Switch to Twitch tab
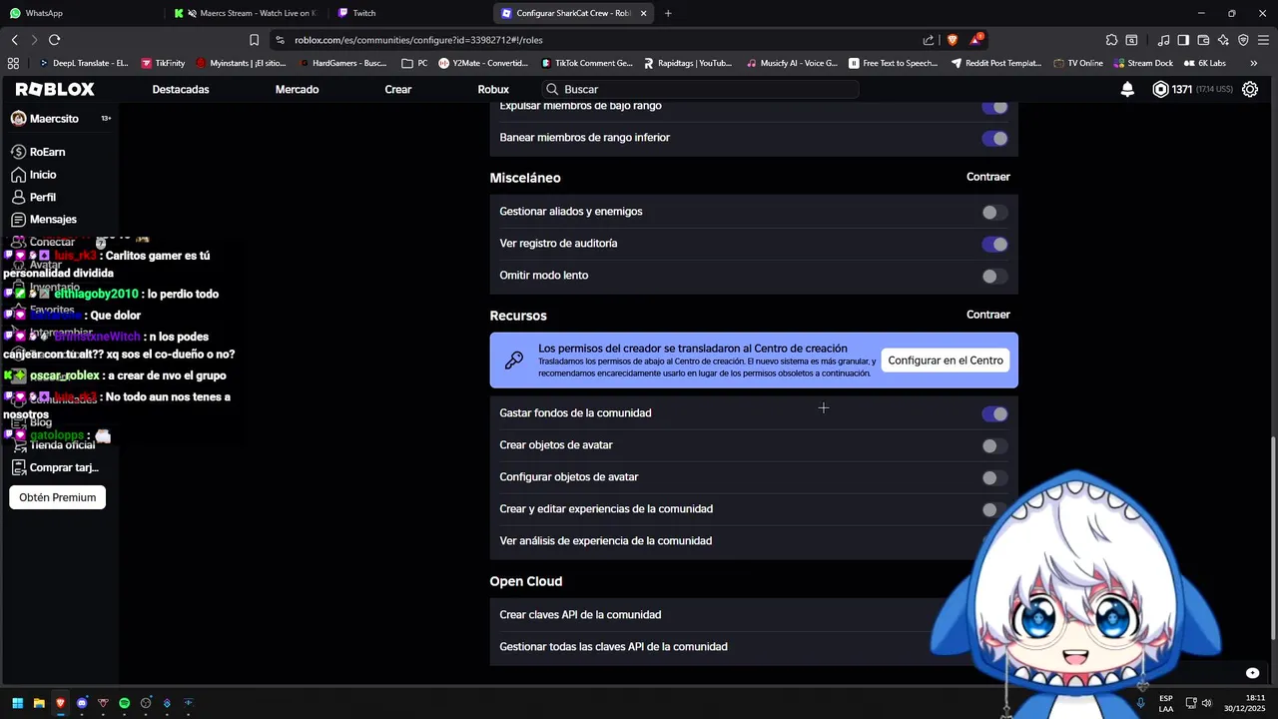The image size is (1278, 719). (409, 13)
